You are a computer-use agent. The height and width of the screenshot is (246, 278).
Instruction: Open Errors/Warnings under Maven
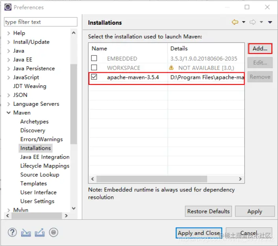42,139
